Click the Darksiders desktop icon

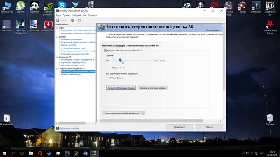[256, 7]
